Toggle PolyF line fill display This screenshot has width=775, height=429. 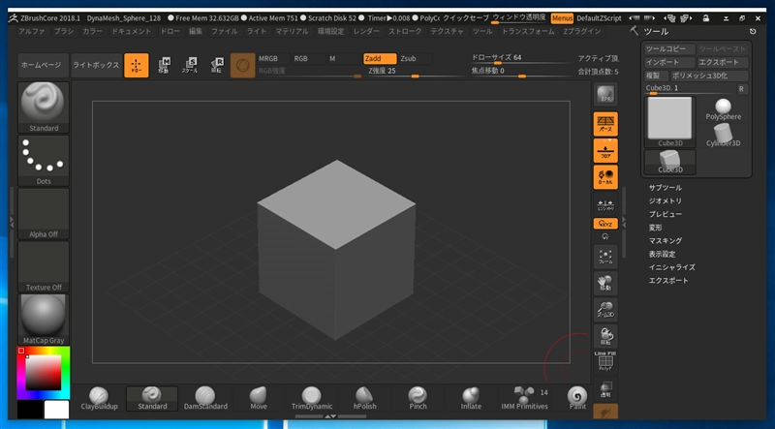605,362
